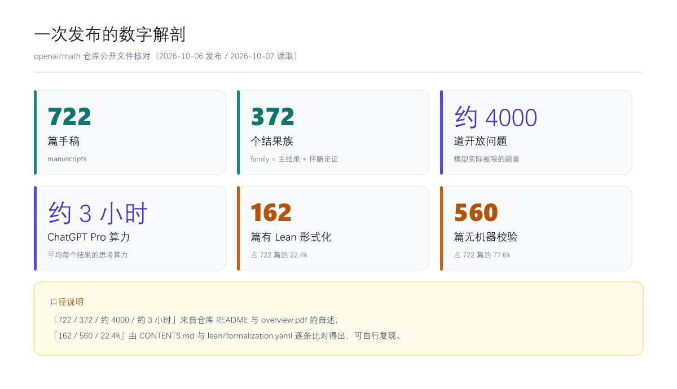Screen dimensions: 677x389
Task: Click the label ChatGPT Pro 算力
Action: coord(89,237)
